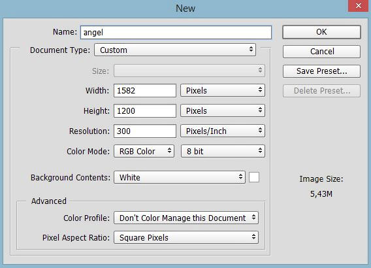Viewport: 371px width, 268px height.
Task: Click the Width value field
Action: pos(145,91)
